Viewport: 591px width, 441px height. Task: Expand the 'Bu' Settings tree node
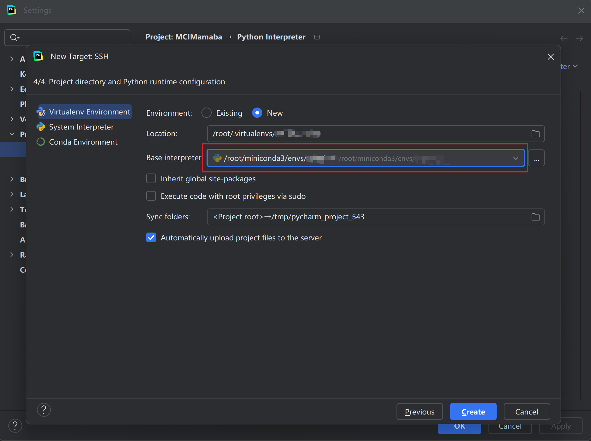(12, 179)
